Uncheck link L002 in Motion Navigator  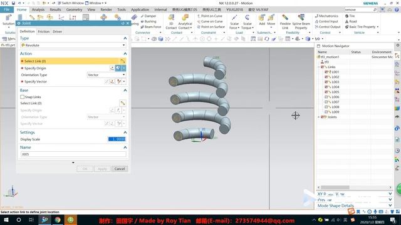coord(326,77)
